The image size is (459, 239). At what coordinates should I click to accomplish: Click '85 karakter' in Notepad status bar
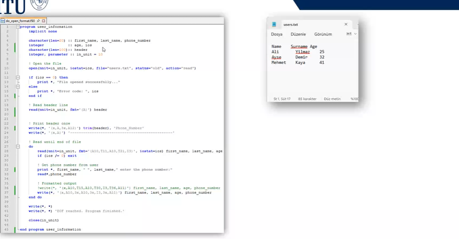pos(307,99)
